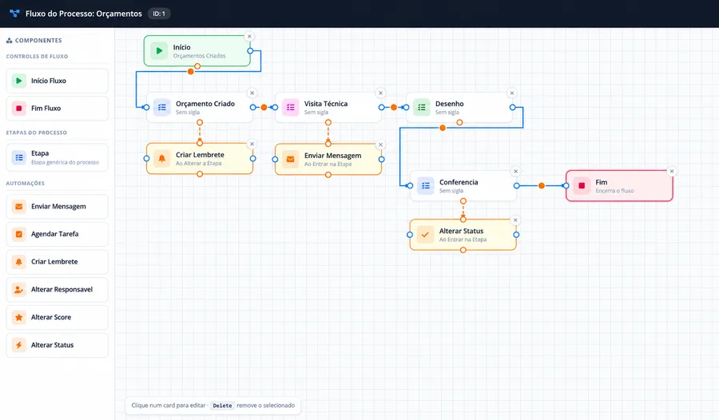This screenshot has height=420, width=719.
Task: Click the bottom port of Criar Lembrete node
Action: point(200,174)
